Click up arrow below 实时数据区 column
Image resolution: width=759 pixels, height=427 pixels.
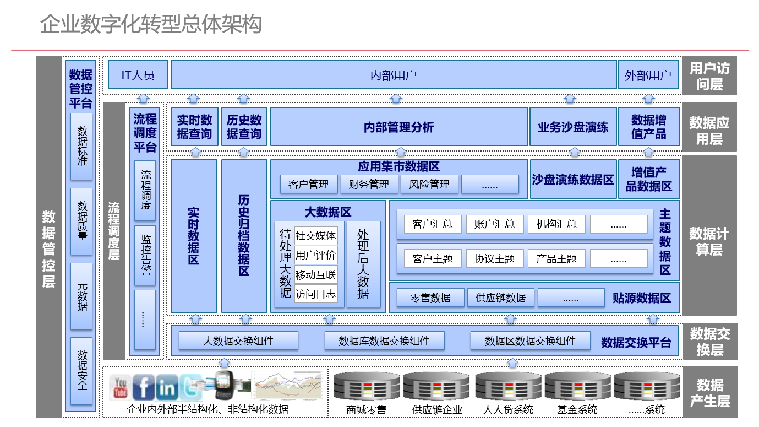click(x=195, y=318)
